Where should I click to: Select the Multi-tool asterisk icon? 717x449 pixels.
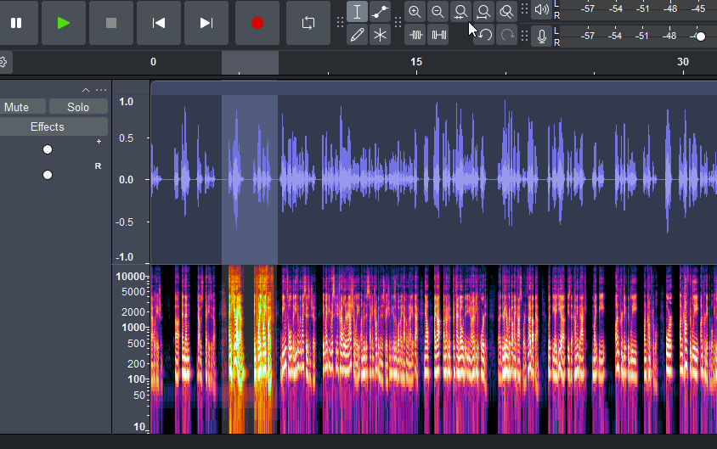coord(380,35)
